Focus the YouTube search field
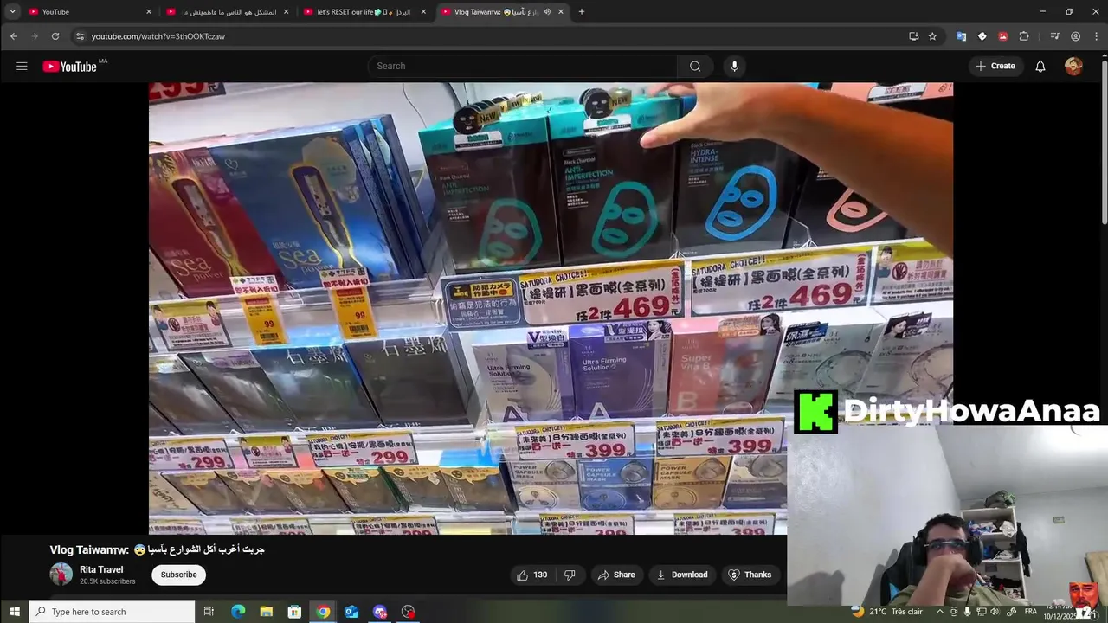The image size is (1108, 623). (524, 66)
